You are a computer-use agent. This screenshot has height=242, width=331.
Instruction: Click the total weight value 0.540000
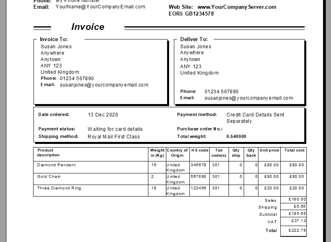[236, 136]
